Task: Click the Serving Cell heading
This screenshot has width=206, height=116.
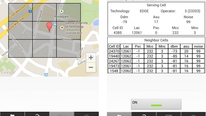Action: pos(156,5)
